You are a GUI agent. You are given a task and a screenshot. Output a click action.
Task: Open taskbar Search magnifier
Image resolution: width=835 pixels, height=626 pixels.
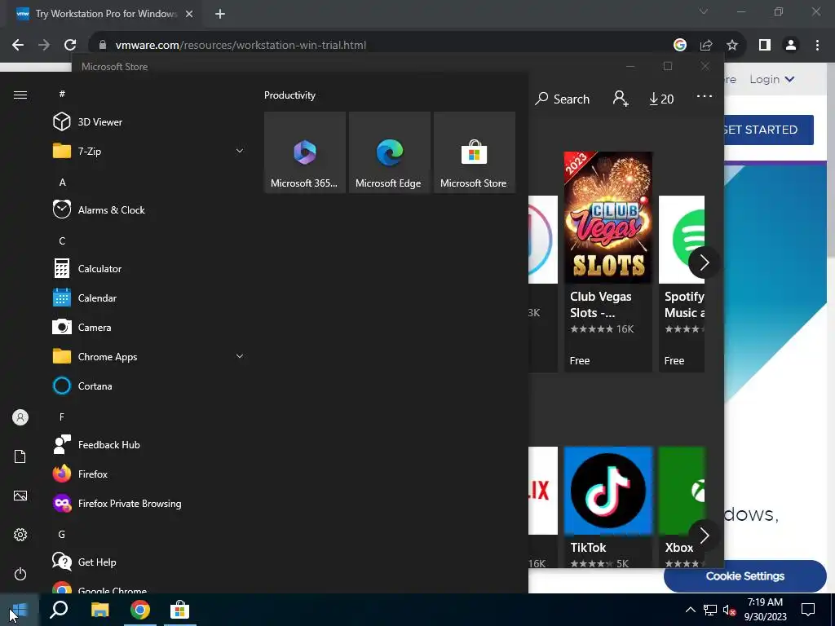(x=59, y=610)
